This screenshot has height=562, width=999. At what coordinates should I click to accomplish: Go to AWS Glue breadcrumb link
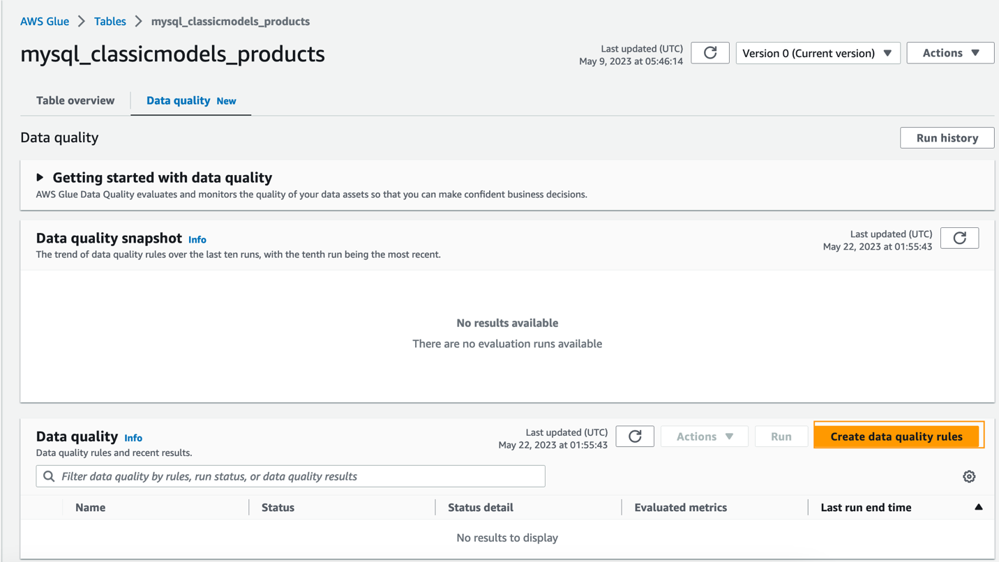45,21
